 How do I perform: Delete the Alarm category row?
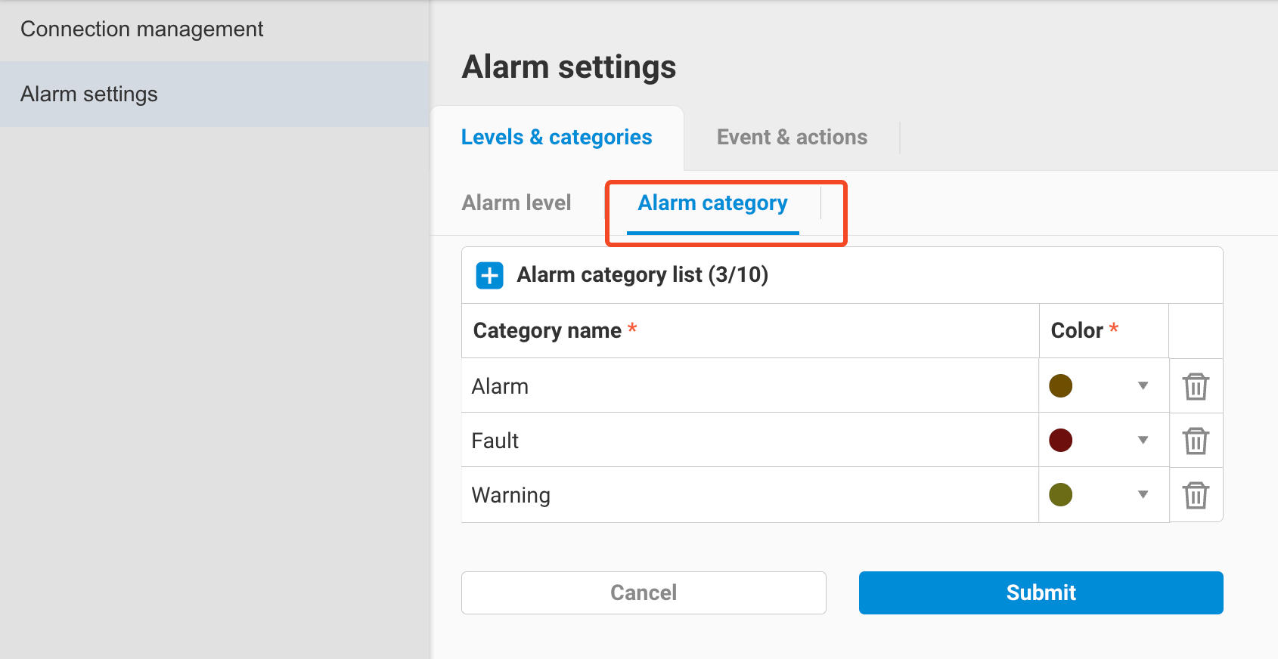(1196, 385)
